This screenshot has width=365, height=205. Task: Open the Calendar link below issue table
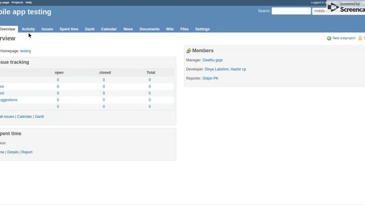coord(25,117)
